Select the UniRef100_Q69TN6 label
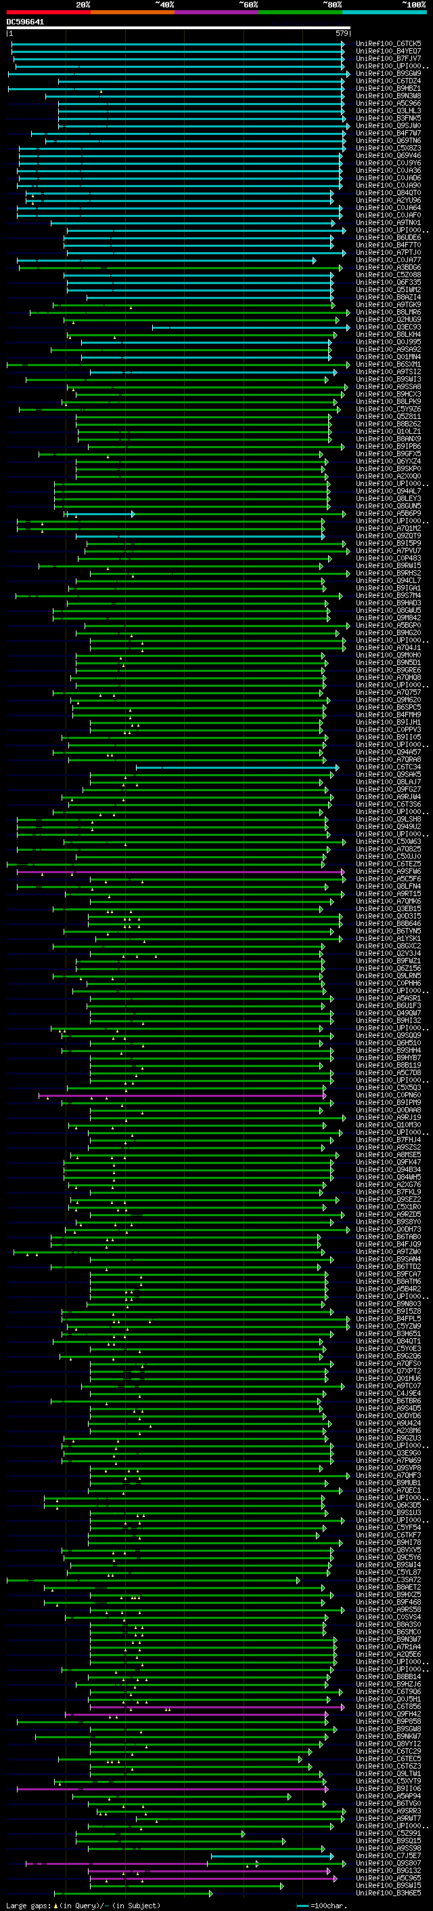This screenshot has height=1911, width=433. click(388, 140)
